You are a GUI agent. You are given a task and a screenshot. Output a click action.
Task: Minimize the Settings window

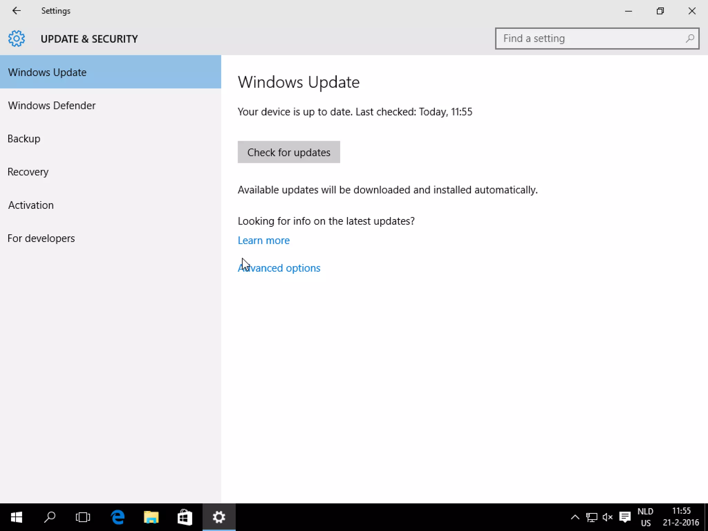[628, 11]
